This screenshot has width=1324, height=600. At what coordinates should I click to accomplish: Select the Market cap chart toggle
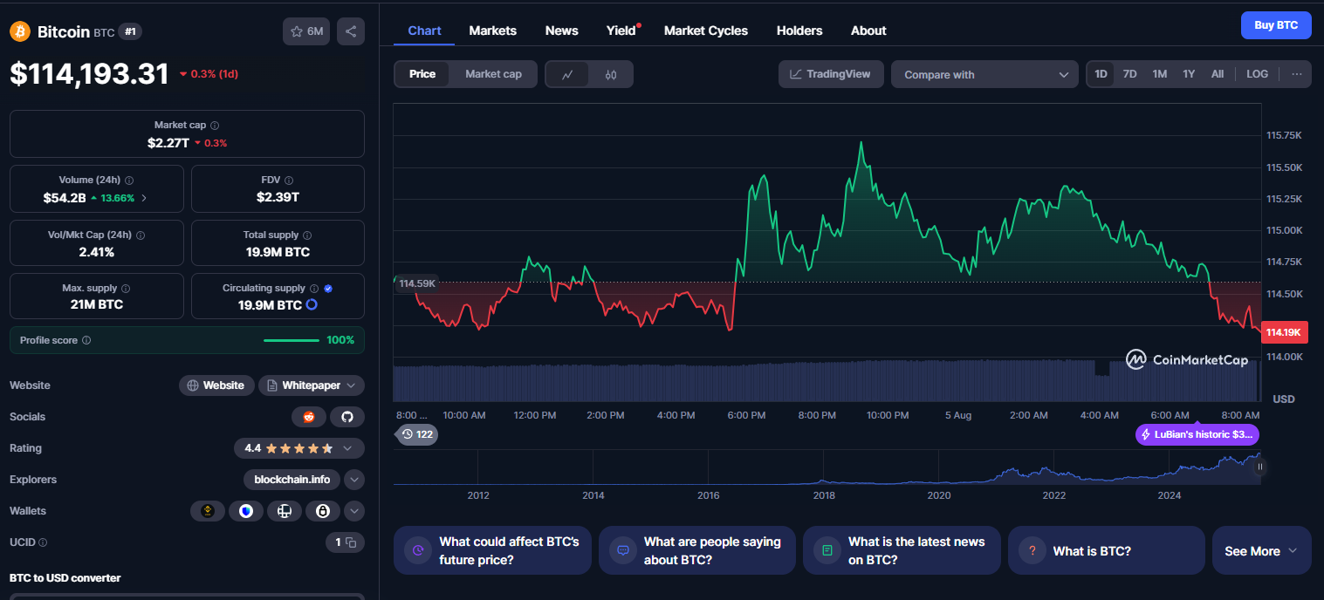coord(493,74)
